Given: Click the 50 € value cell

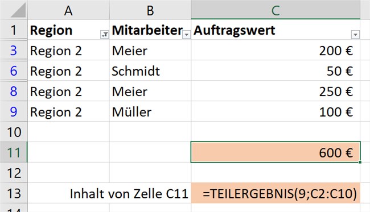Looking at the screenshot, I should (x=276, y=70).
